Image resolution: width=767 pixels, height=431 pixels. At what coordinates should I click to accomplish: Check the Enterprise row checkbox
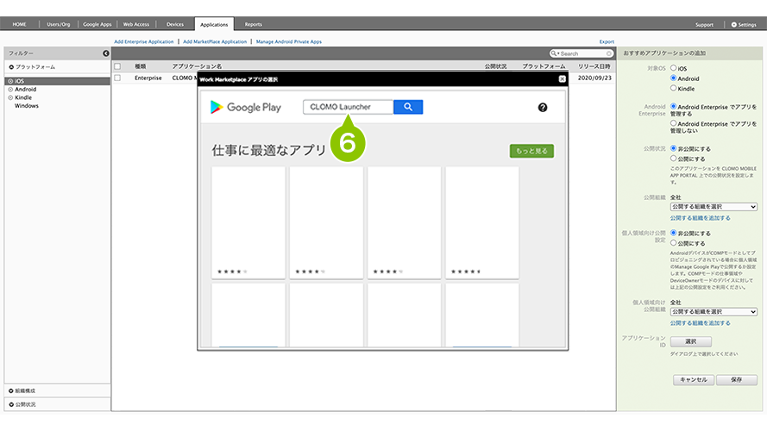(x=117, y=78)
